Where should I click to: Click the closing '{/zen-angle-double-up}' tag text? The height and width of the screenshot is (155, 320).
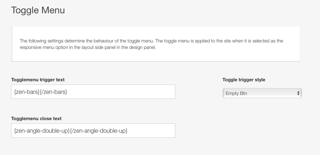99,131
